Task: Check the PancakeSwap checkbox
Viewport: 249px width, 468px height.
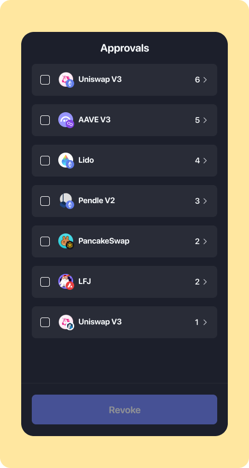Action: (45, 241)
